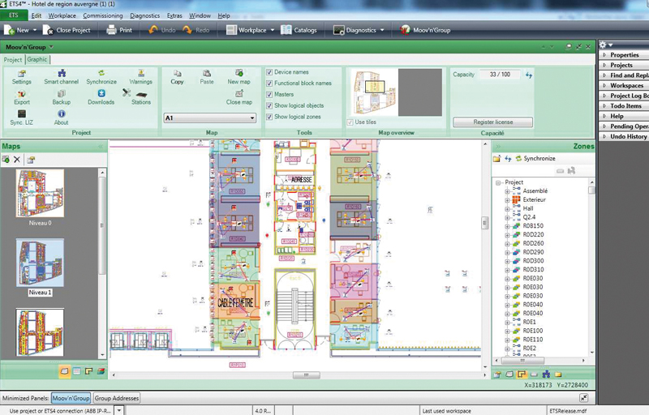Click the horizontal scrollbar under the map

coord(307,375)
